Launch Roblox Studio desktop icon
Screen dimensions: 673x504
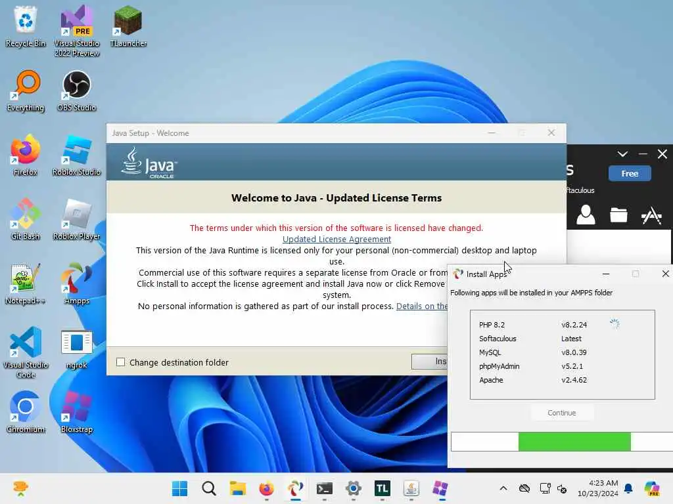coord(77,155)
